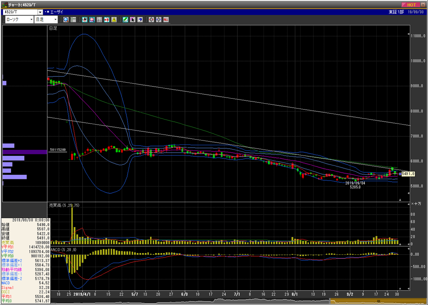
Task: Click the 標準偏差-1 row
Action: click(25, 273)
